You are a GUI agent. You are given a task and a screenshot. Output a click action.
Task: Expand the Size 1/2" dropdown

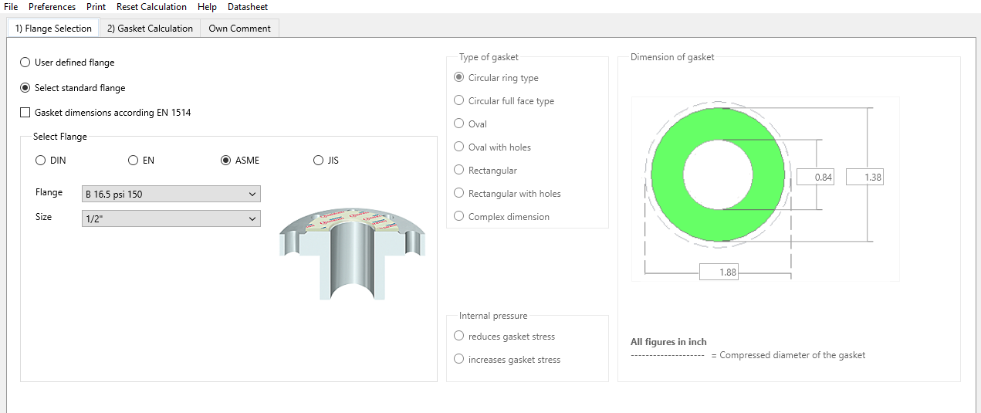pyautogui.click(x=171, y=219)
